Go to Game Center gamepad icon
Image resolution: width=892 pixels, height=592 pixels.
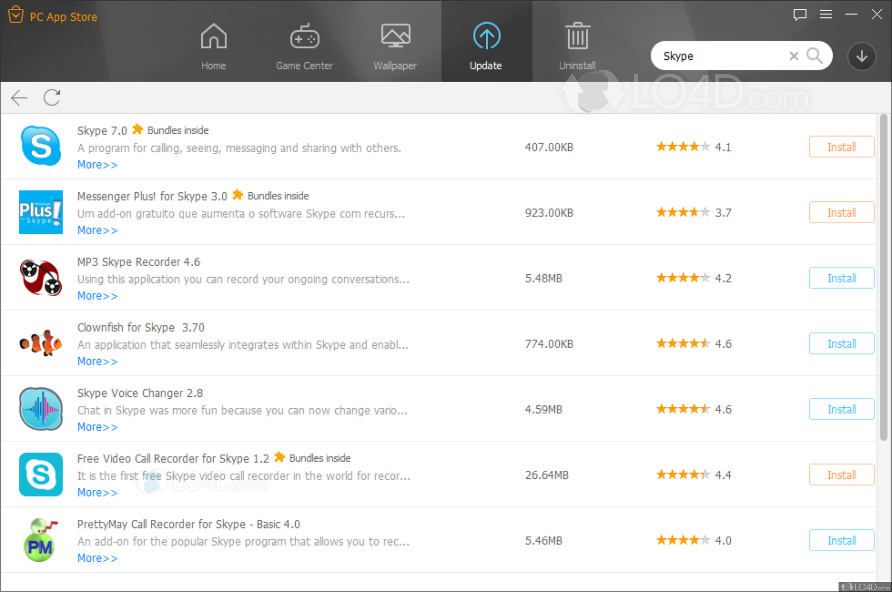tap(304, 37)
